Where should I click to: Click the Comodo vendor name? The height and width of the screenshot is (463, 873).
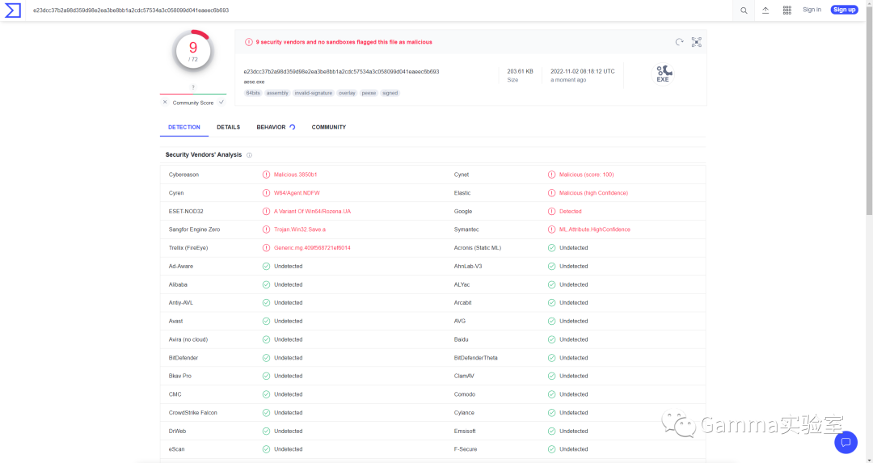click(x=464, y=394)
